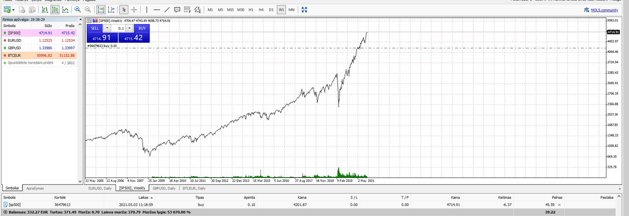629x216 pixels.
Task: Zoom in on the chart
Action: [x=78, y=10]
